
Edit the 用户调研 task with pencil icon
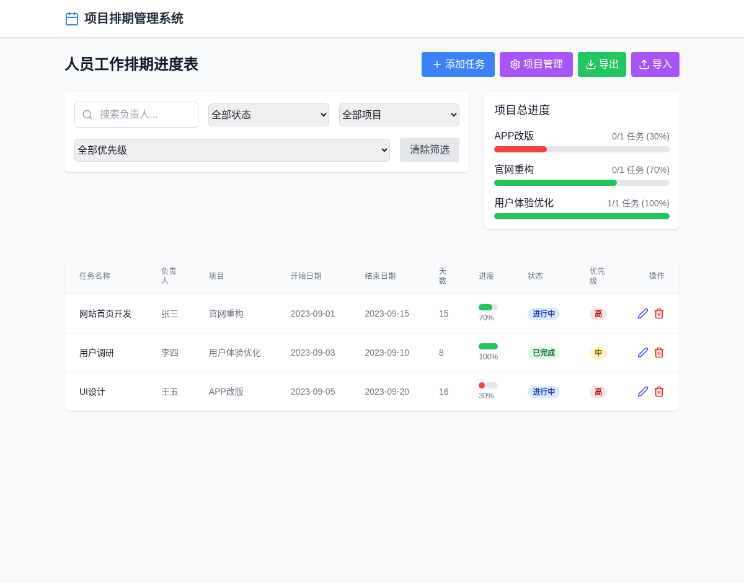(x=643, y=353)
